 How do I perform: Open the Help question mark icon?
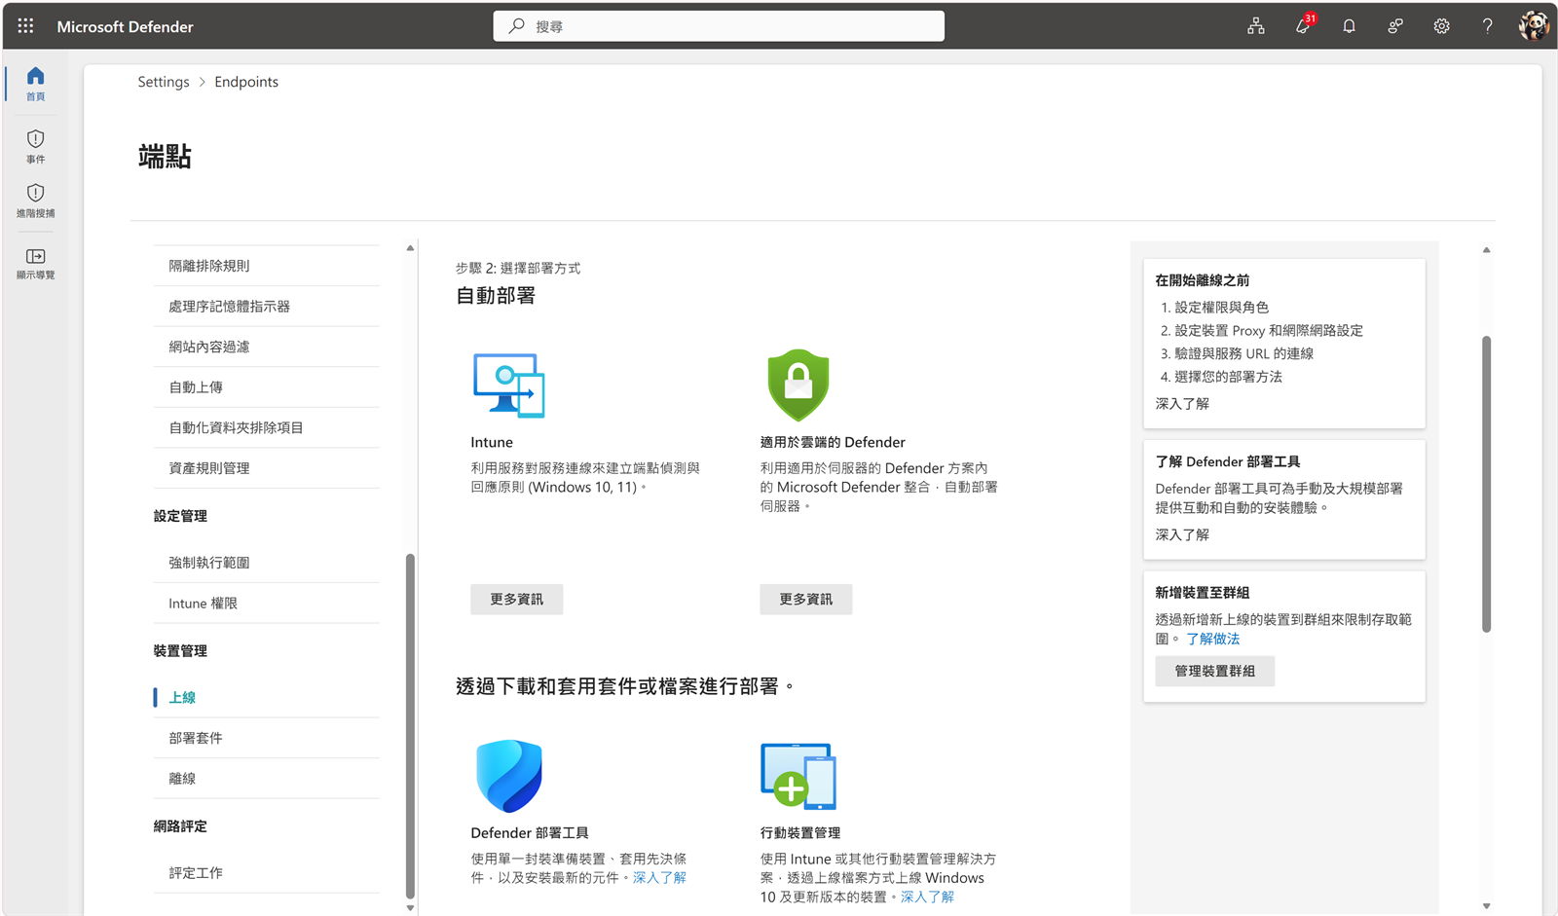(1487, 26)
